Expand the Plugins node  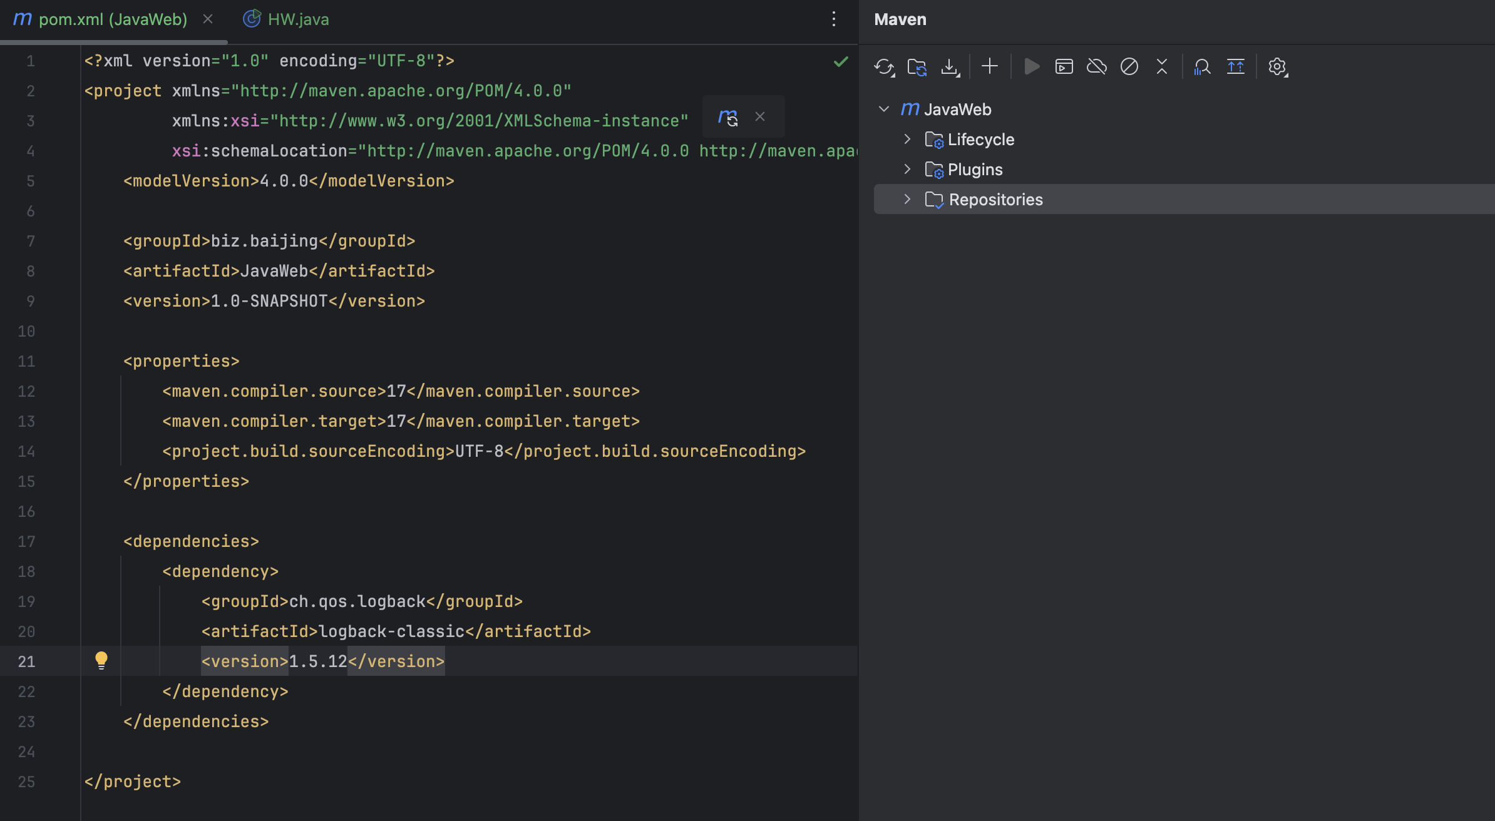(907, 169)
